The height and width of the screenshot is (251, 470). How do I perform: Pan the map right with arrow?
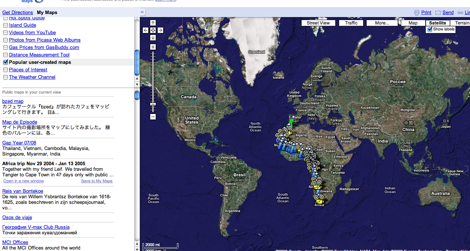click(160, 30)
